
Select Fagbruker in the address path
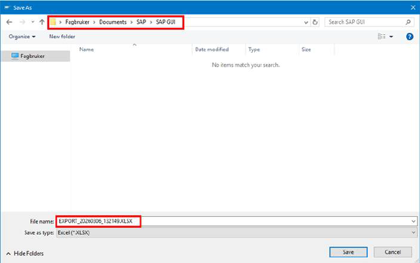pos(77,22)
